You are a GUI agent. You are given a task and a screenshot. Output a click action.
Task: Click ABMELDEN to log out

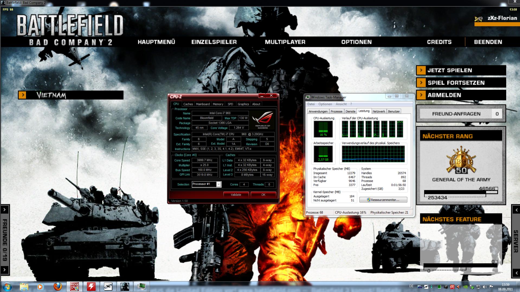point(461,95)
